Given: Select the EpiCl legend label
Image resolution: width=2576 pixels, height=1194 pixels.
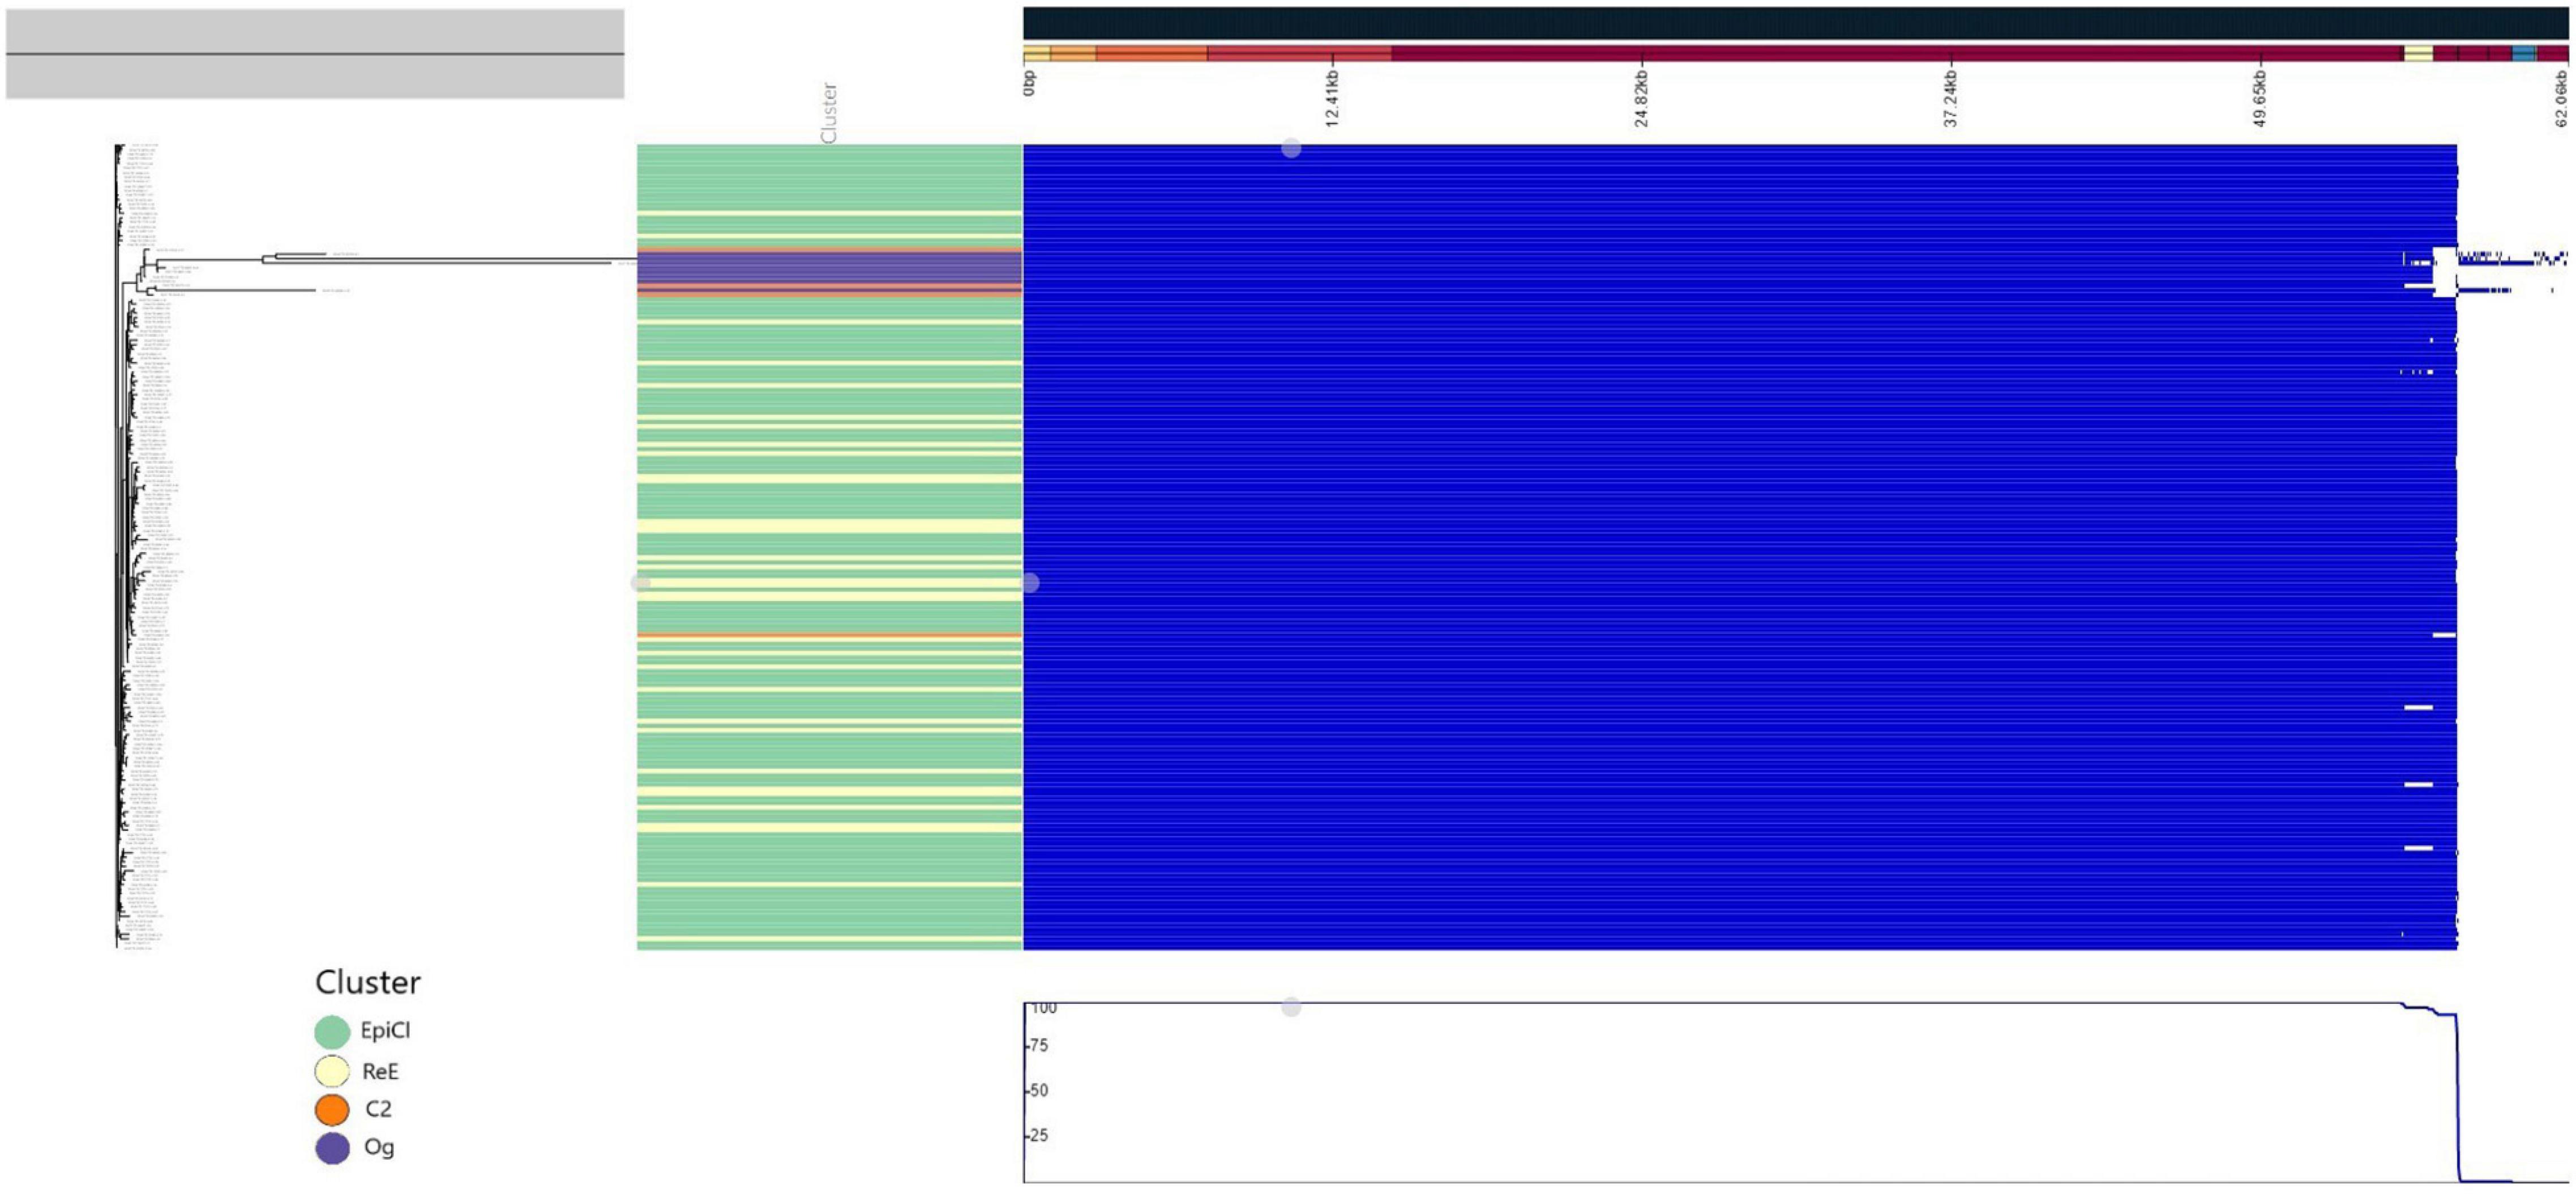Looking at the screenshot, I should pyautogui.click(x=385, y=1030).
